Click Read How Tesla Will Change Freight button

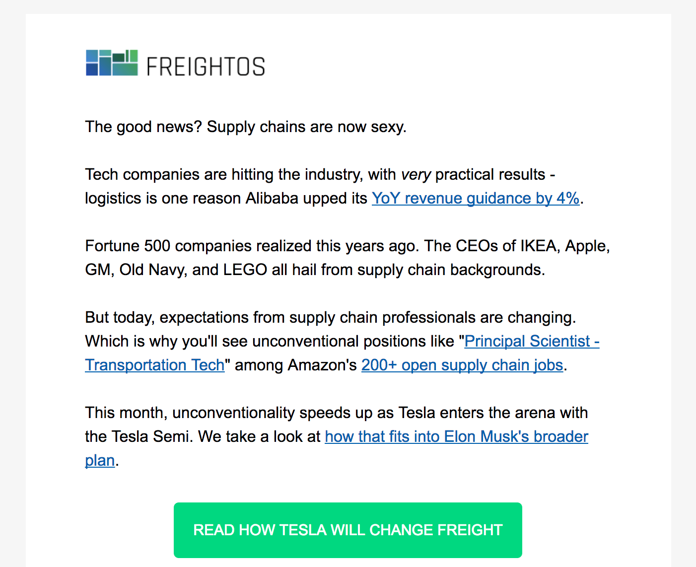click(x=348, y=530)
